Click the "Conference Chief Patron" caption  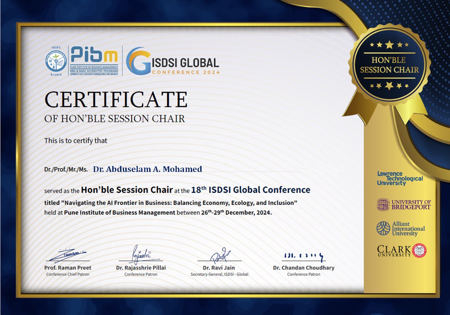tap(68, 274)
